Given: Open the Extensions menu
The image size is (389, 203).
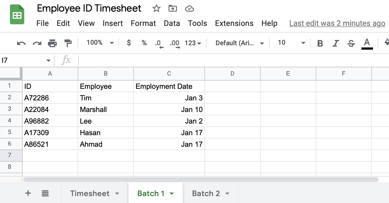Looking at the screenshot, I should click(x=234, y=23).
